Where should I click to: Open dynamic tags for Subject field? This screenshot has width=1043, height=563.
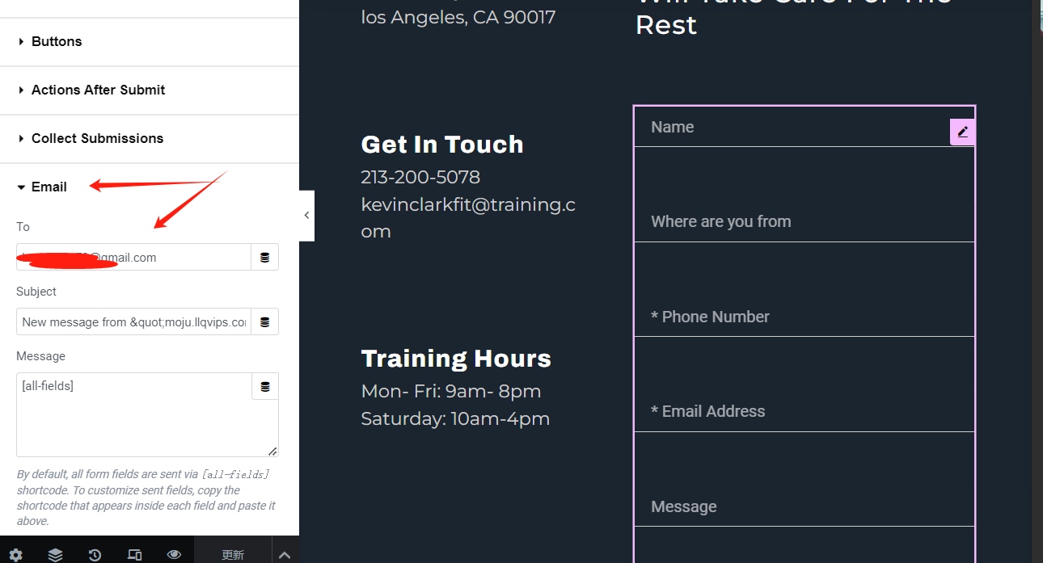click(265, 321)
